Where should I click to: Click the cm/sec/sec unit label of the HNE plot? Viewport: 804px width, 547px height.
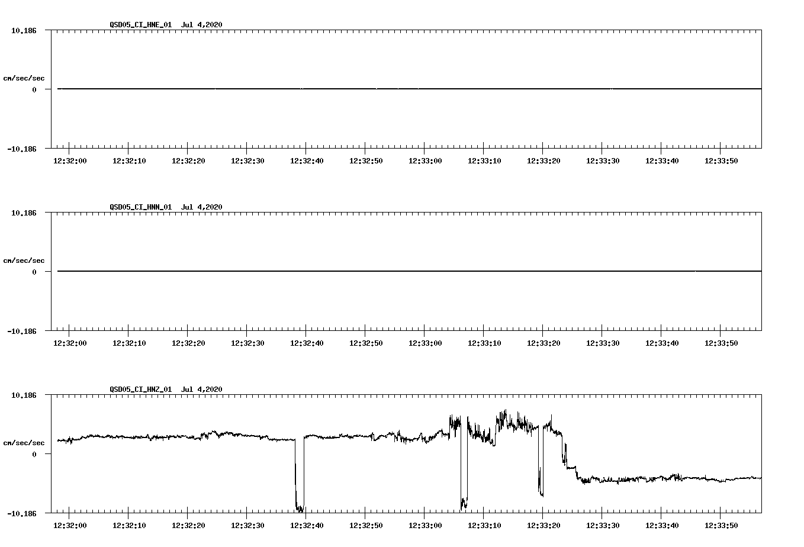coord(24,78)
